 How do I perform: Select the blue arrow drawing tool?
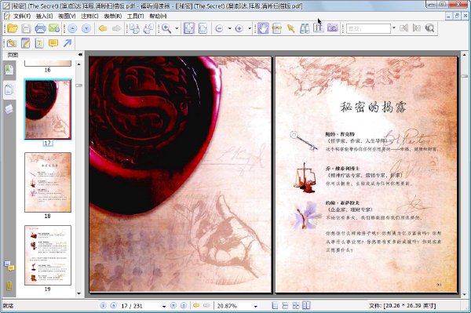click(x=68, y=43)
